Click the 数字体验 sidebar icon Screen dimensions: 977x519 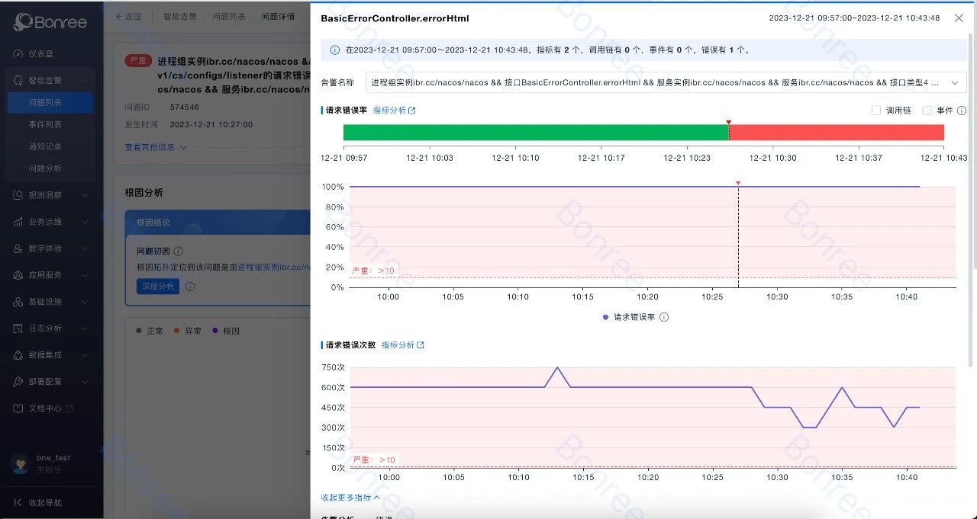pyautogui.click(x=18, y=248)
